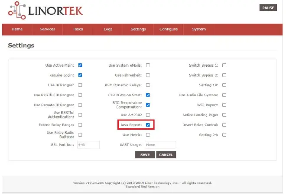
Task: Enable Use Remote IP Ranges checkbox
Action: [x=80, y=105]
